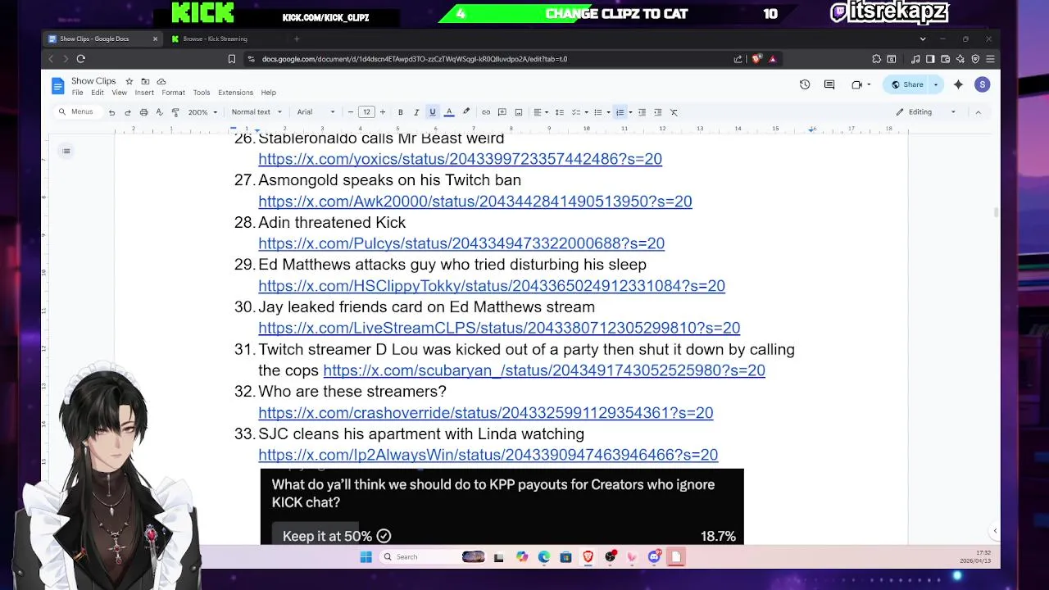
Task: Toggle the numbered list button
Action: [620, 112]
